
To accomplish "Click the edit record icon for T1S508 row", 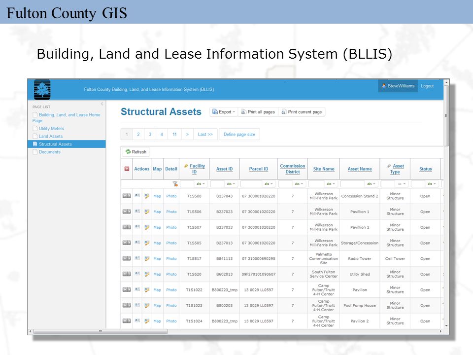I will pyautogui.click(x=147, y=196).
